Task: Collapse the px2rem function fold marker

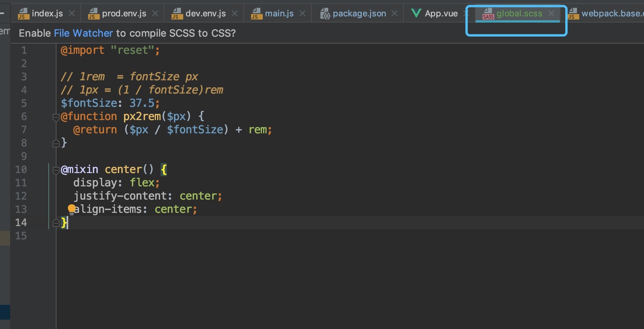Action: pyautogui.click(x=56, y=117)
